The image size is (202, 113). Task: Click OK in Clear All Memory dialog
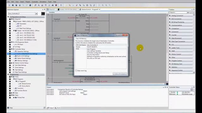[x=116, y=74]
